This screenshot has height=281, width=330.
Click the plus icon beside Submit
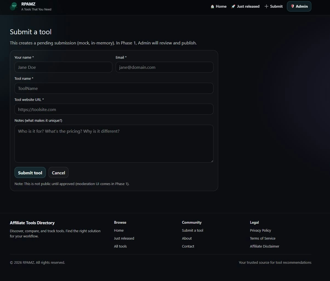tap(266, 6)
